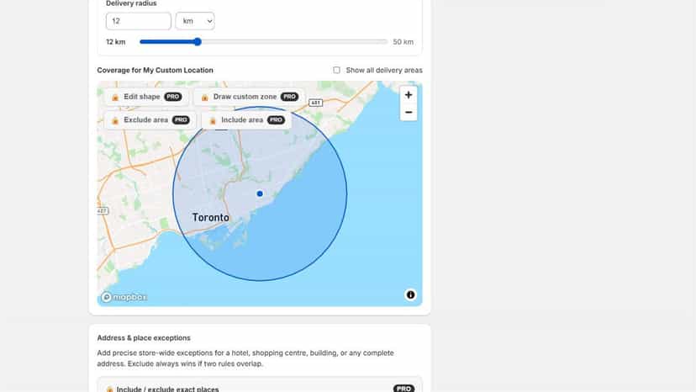Click the Exclude area PRO button
The height and width of the screenshot is (392, 696).
coord(150,120)
